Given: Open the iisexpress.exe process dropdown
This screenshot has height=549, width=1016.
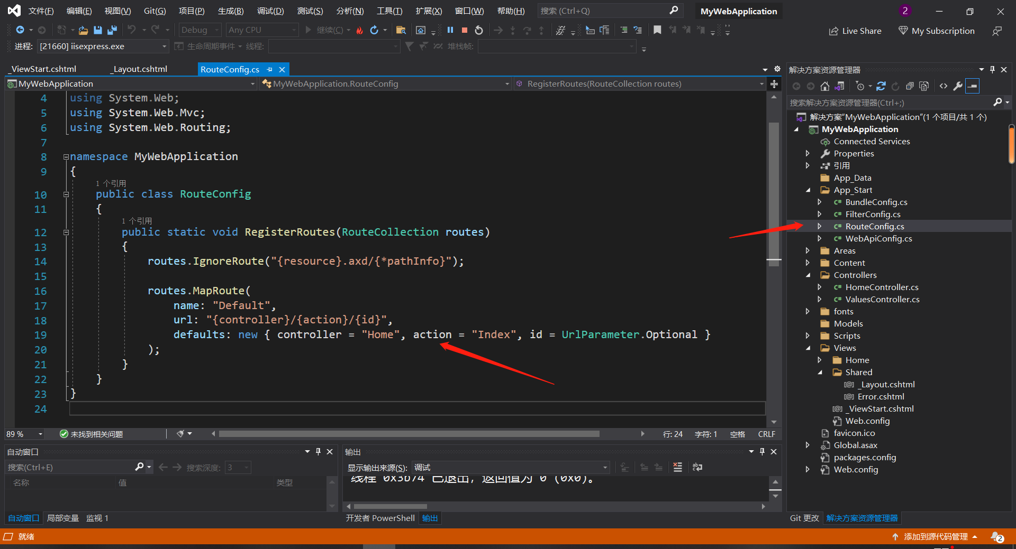Looking at the screenshot, I should (x=164, y=46).
